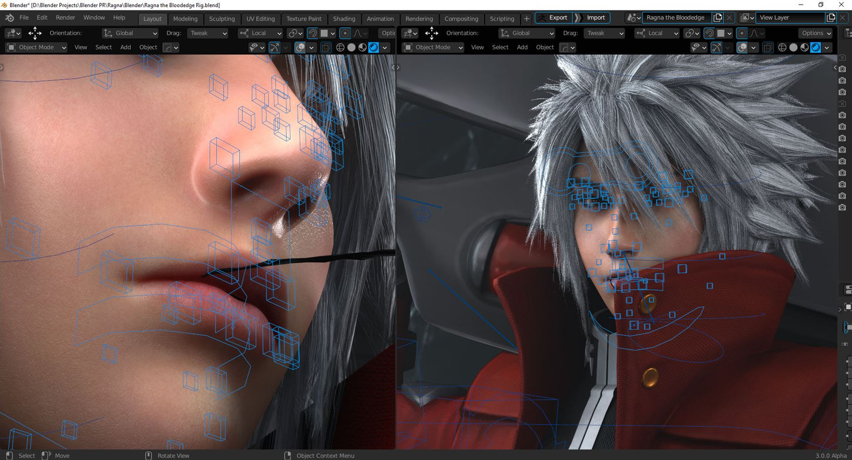The image size is (852, 460).
Task: Open the Edit menu
Action: 42,18
